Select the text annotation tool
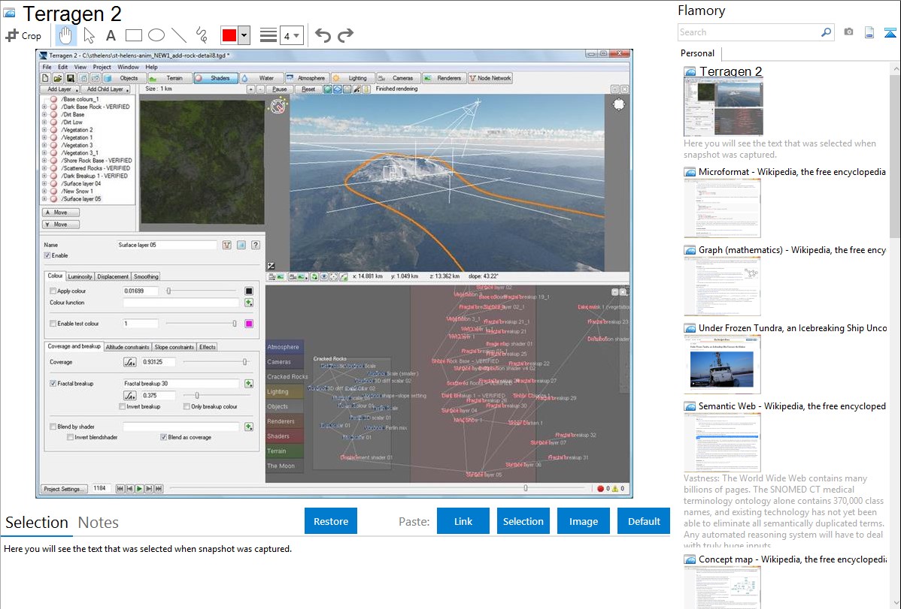The height and width of the screenshot is (609, 901). tap(111, 35)
